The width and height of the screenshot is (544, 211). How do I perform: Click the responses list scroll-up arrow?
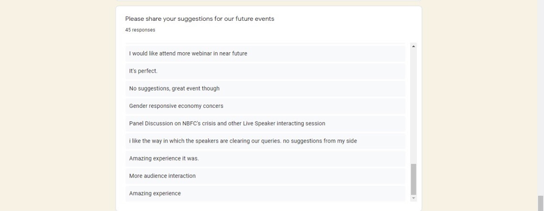(x=414, y=46)
